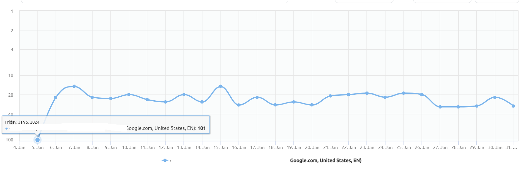Image resolution: width=532 pixels, height=170 pixels.
Task: Select the 27 Jan data point
Action: (440, 107)
